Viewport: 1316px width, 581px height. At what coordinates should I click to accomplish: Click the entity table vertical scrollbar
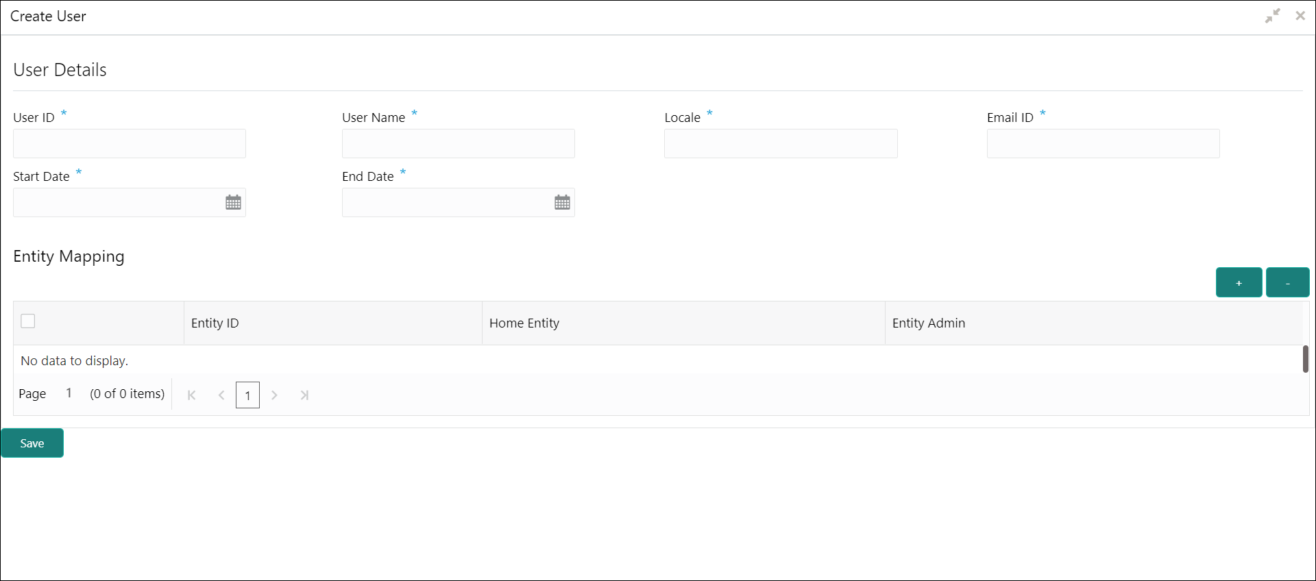[1305, 359]
